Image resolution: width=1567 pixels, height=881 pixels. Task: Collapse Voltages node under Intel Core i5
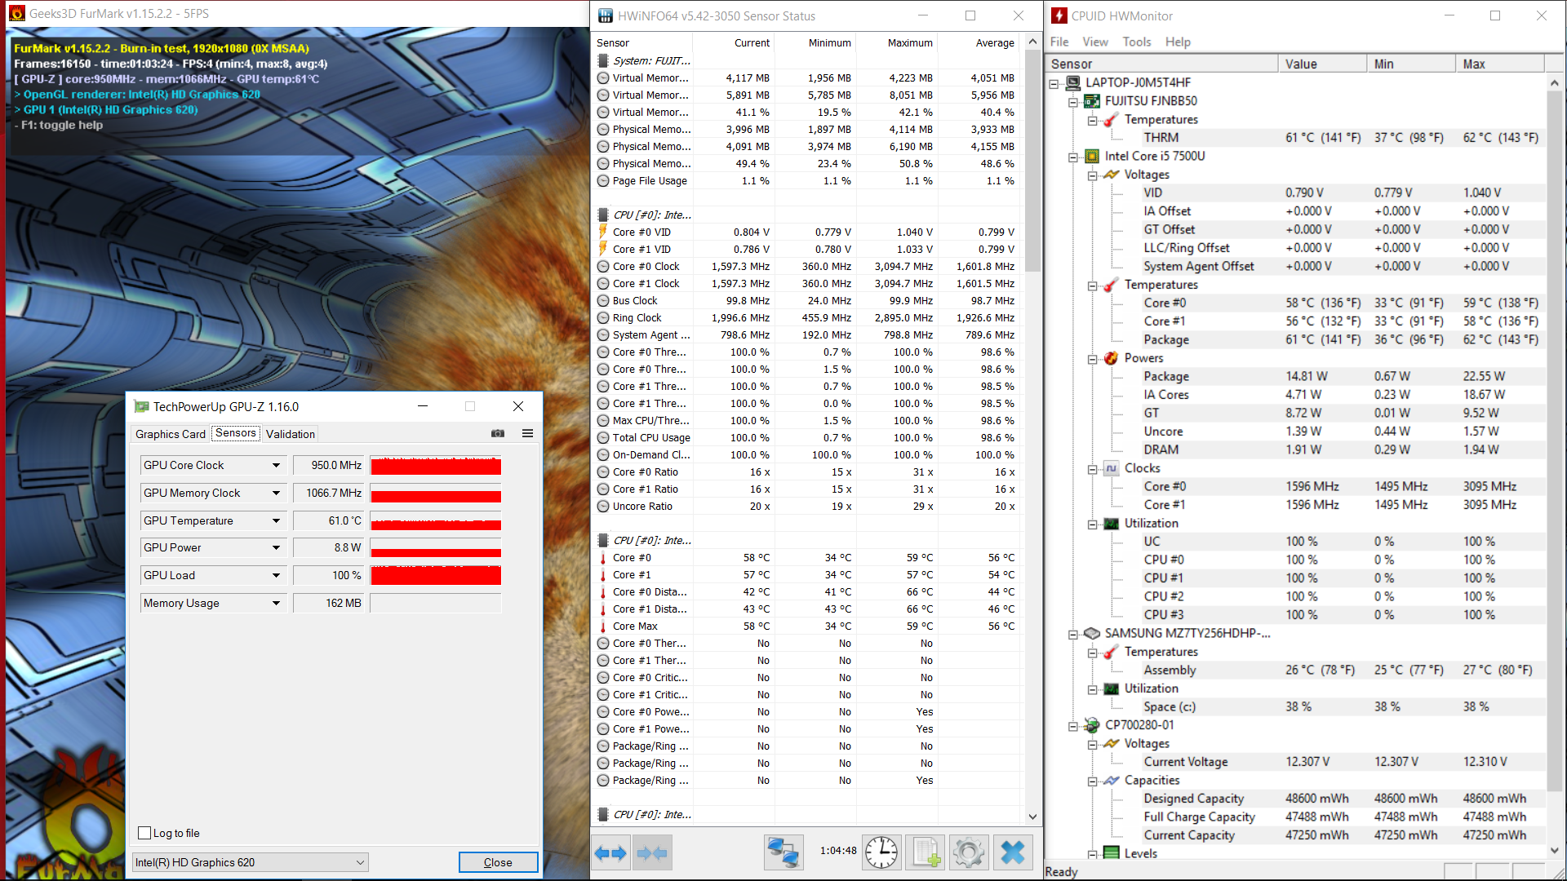tap(1092, 175)
